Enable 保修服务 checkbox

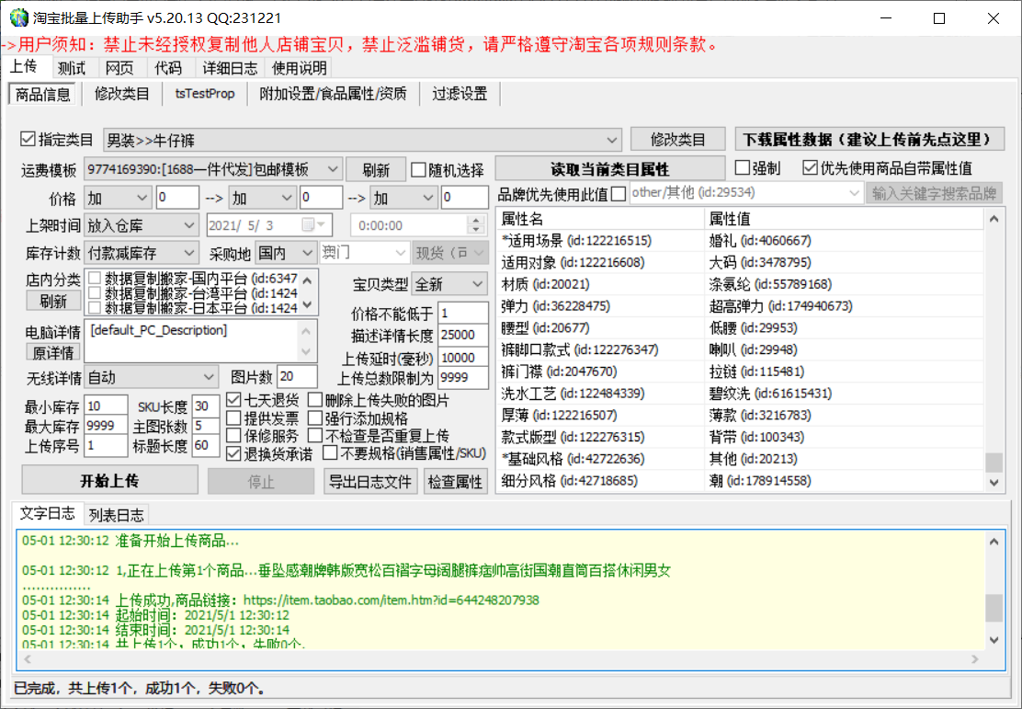pyautogui.click(x=233, y=435)
